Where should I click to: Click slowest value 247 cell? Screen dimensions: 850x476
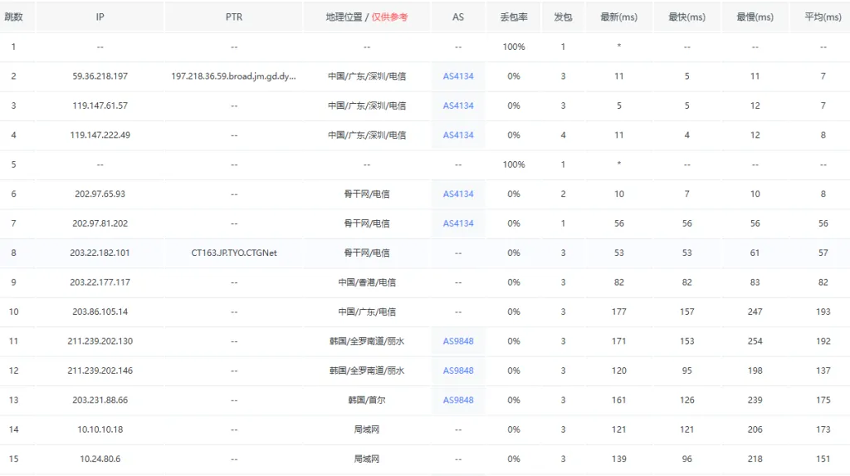[x=755, y=312]
